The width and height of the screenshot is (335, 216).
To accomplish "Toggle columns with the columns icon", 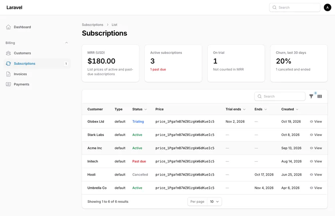I will click(x=320, y=96).
